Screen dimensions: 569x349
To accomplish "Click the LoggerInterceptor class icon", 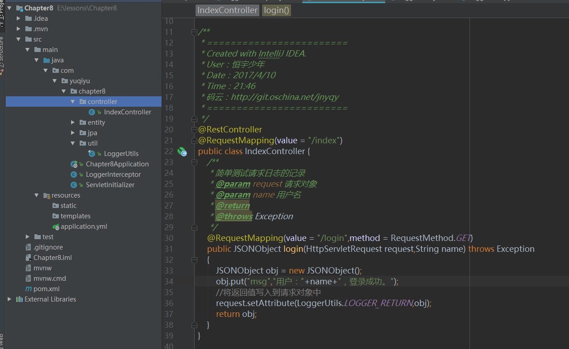I will pos(74,174).
